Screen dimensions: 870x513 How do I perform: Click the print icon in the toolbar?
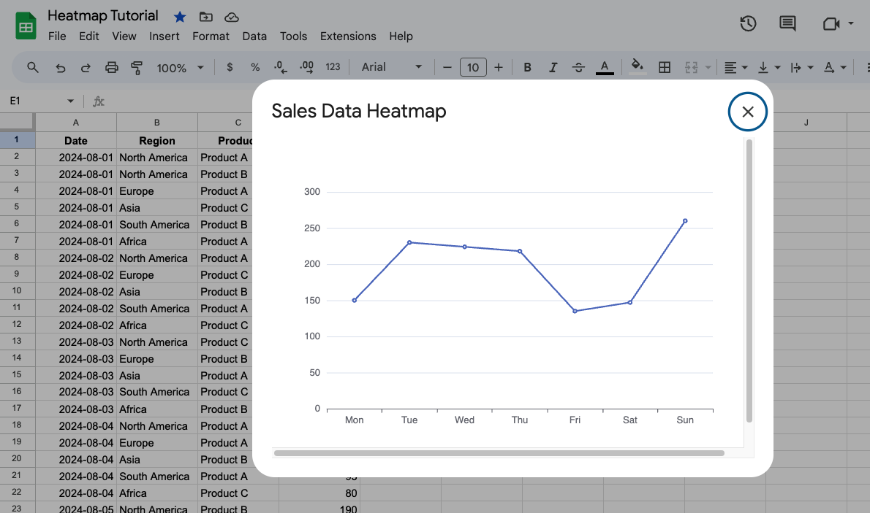pos(111,67)
